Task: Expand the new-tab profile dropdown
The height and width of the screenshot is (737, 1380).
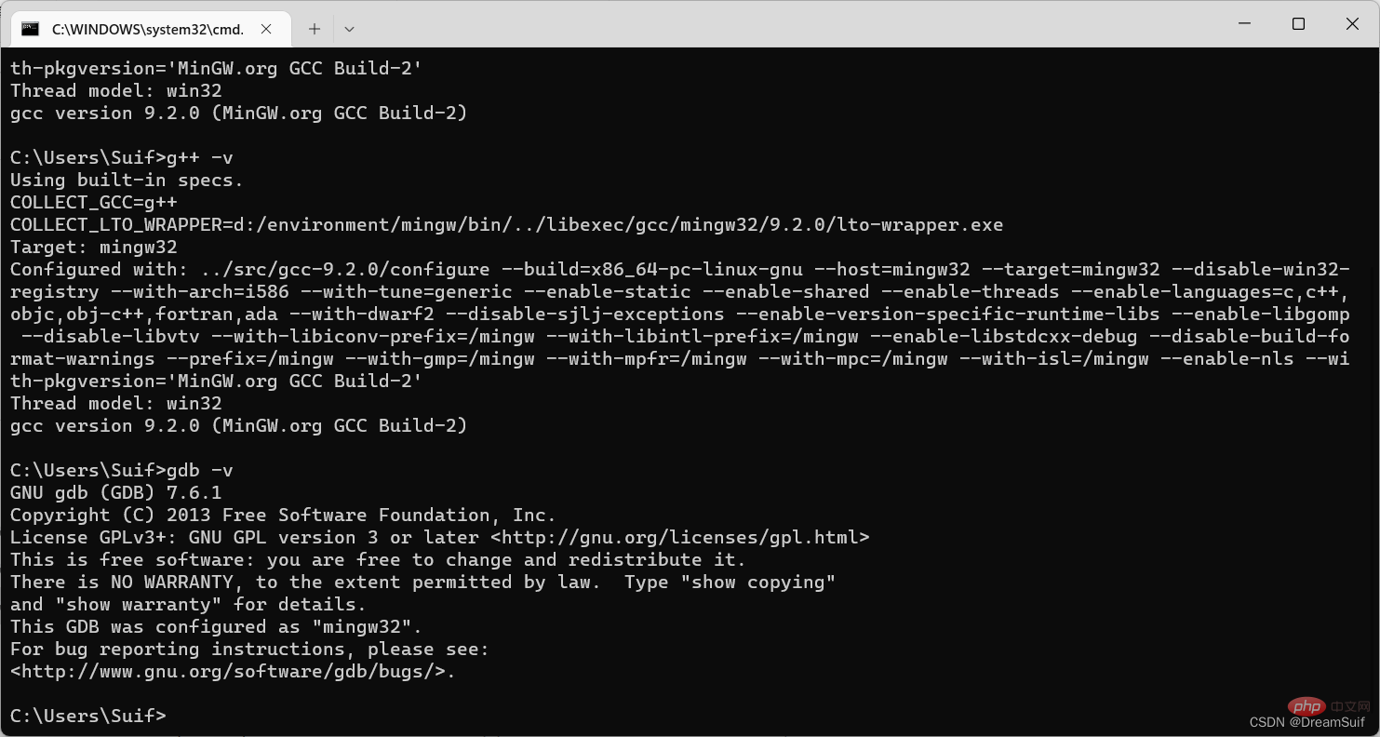Action: [x=349, y=29]
